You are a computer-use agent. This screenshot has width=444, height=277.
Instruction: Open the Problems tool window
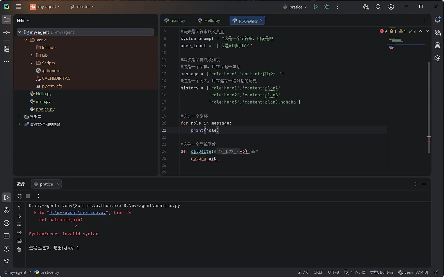pyautogui.click(x=6, y=249)
